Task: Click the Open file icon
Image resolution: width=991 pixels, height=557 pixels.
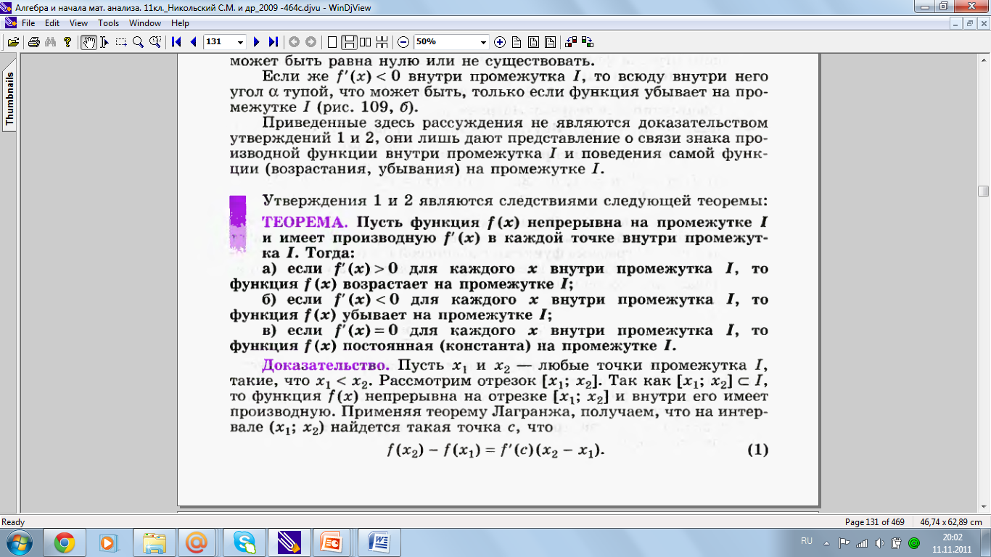Action: (x=12, y=42)
